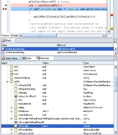Image resolution: width=118 pixels, height=135 pixels.
Task: Click the SortCriteria[] type cell
Action: (90, 74)
